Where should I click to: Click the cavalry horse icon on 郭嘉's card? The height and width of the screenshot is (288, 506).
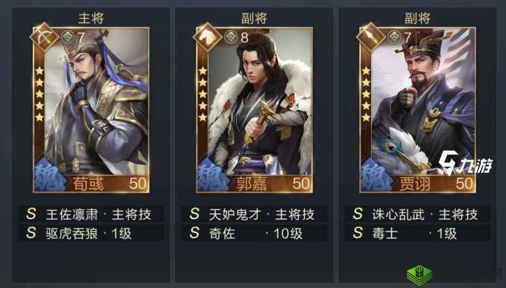click(x=207, y=37)
